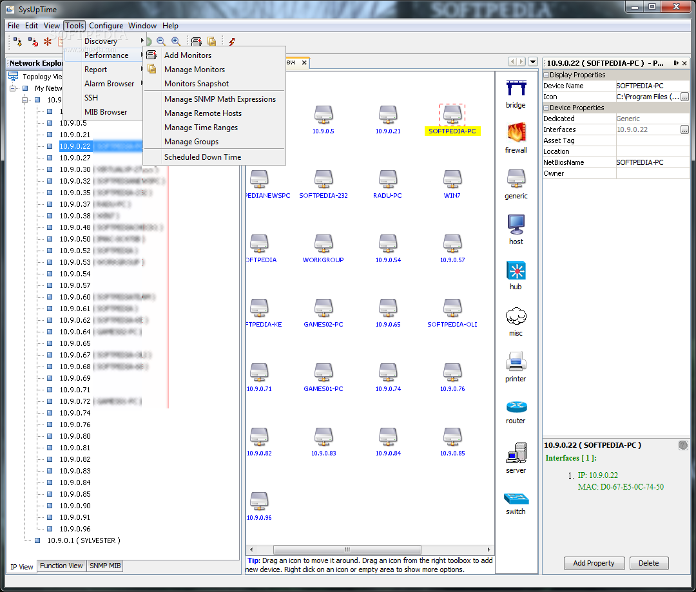Select the RADU-PC device icon on map
Image resolution: width=696 pixels, height=592 pixels.
pos(388,179)
